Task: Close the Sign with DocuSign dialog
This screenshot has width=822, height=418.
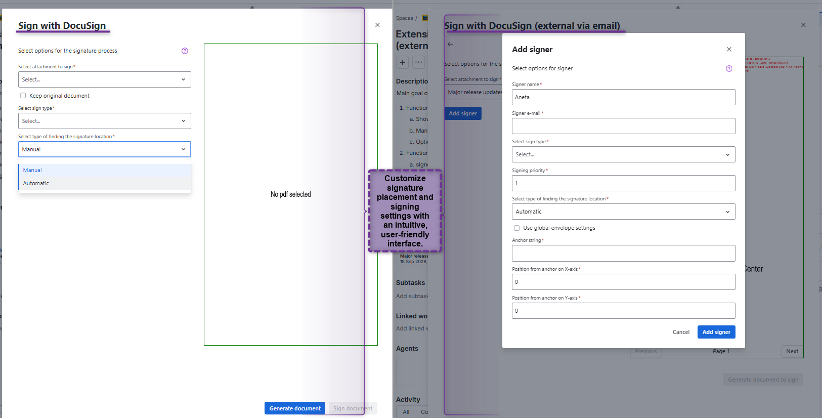Action: [377, 25]
